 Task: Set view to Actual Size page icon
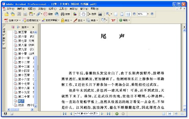(116, 14)
